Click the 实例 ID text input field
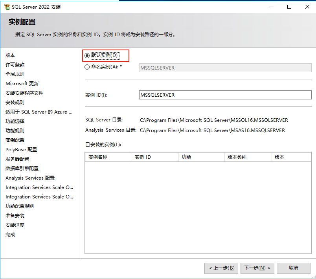The image size is (316, 279). pyautogui.click(x=225, y=95)
